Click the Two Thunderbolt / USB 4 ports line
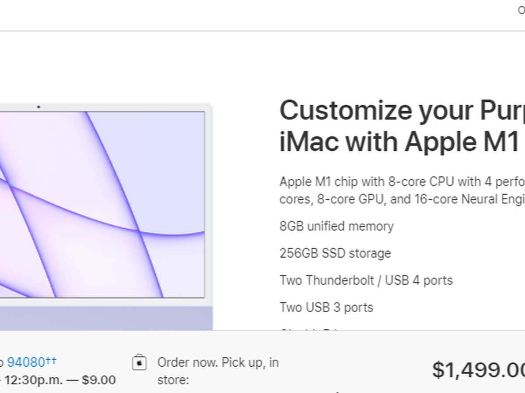 [x=366, y=280]
